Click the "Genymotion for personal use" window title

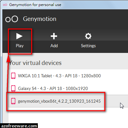pyautogui.click(x=35, y=5)
